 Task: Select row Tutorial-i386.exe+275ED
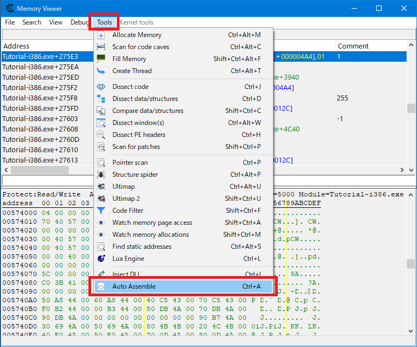(x=41, y=77)
